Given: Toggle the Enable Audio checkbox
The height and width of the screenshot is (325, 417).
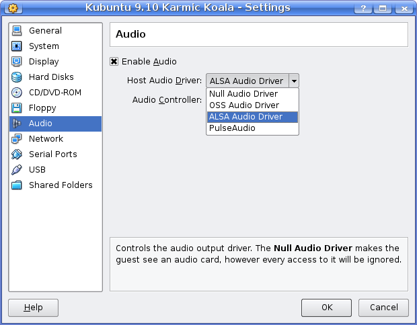Looking at the screenshot, I should coord(114,62).
